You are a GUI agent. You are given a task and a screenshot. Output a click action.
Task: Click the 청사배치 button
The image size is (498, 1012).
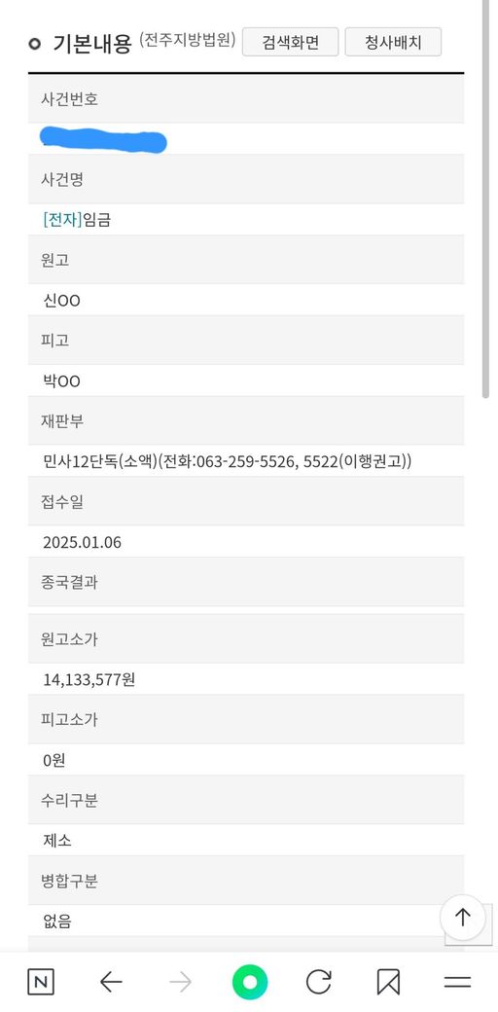393,43
